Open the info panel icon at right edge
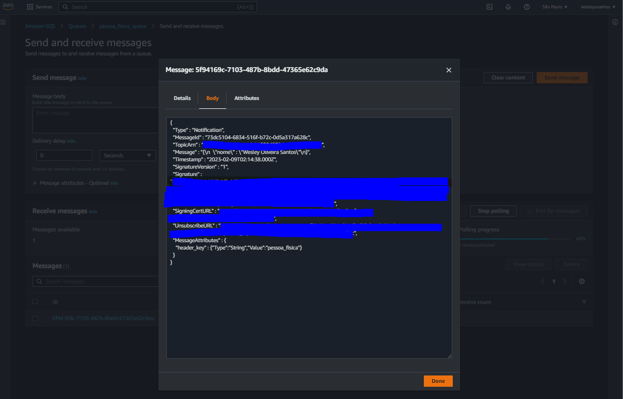The height and width of the screenshot is (399, 623). coord(615,23)
